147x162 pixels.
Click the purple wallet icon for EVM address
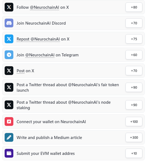tap(9, 153)
